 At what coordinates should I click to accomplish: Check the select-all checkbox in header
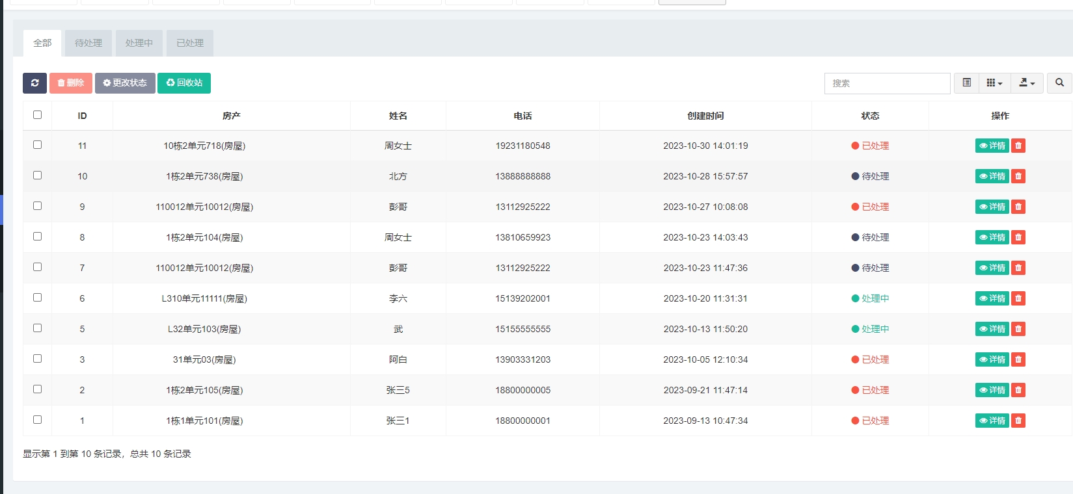(x=37, y=115)
